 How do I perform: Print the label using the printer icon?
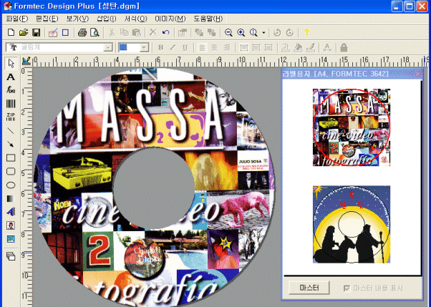point(82,32)
